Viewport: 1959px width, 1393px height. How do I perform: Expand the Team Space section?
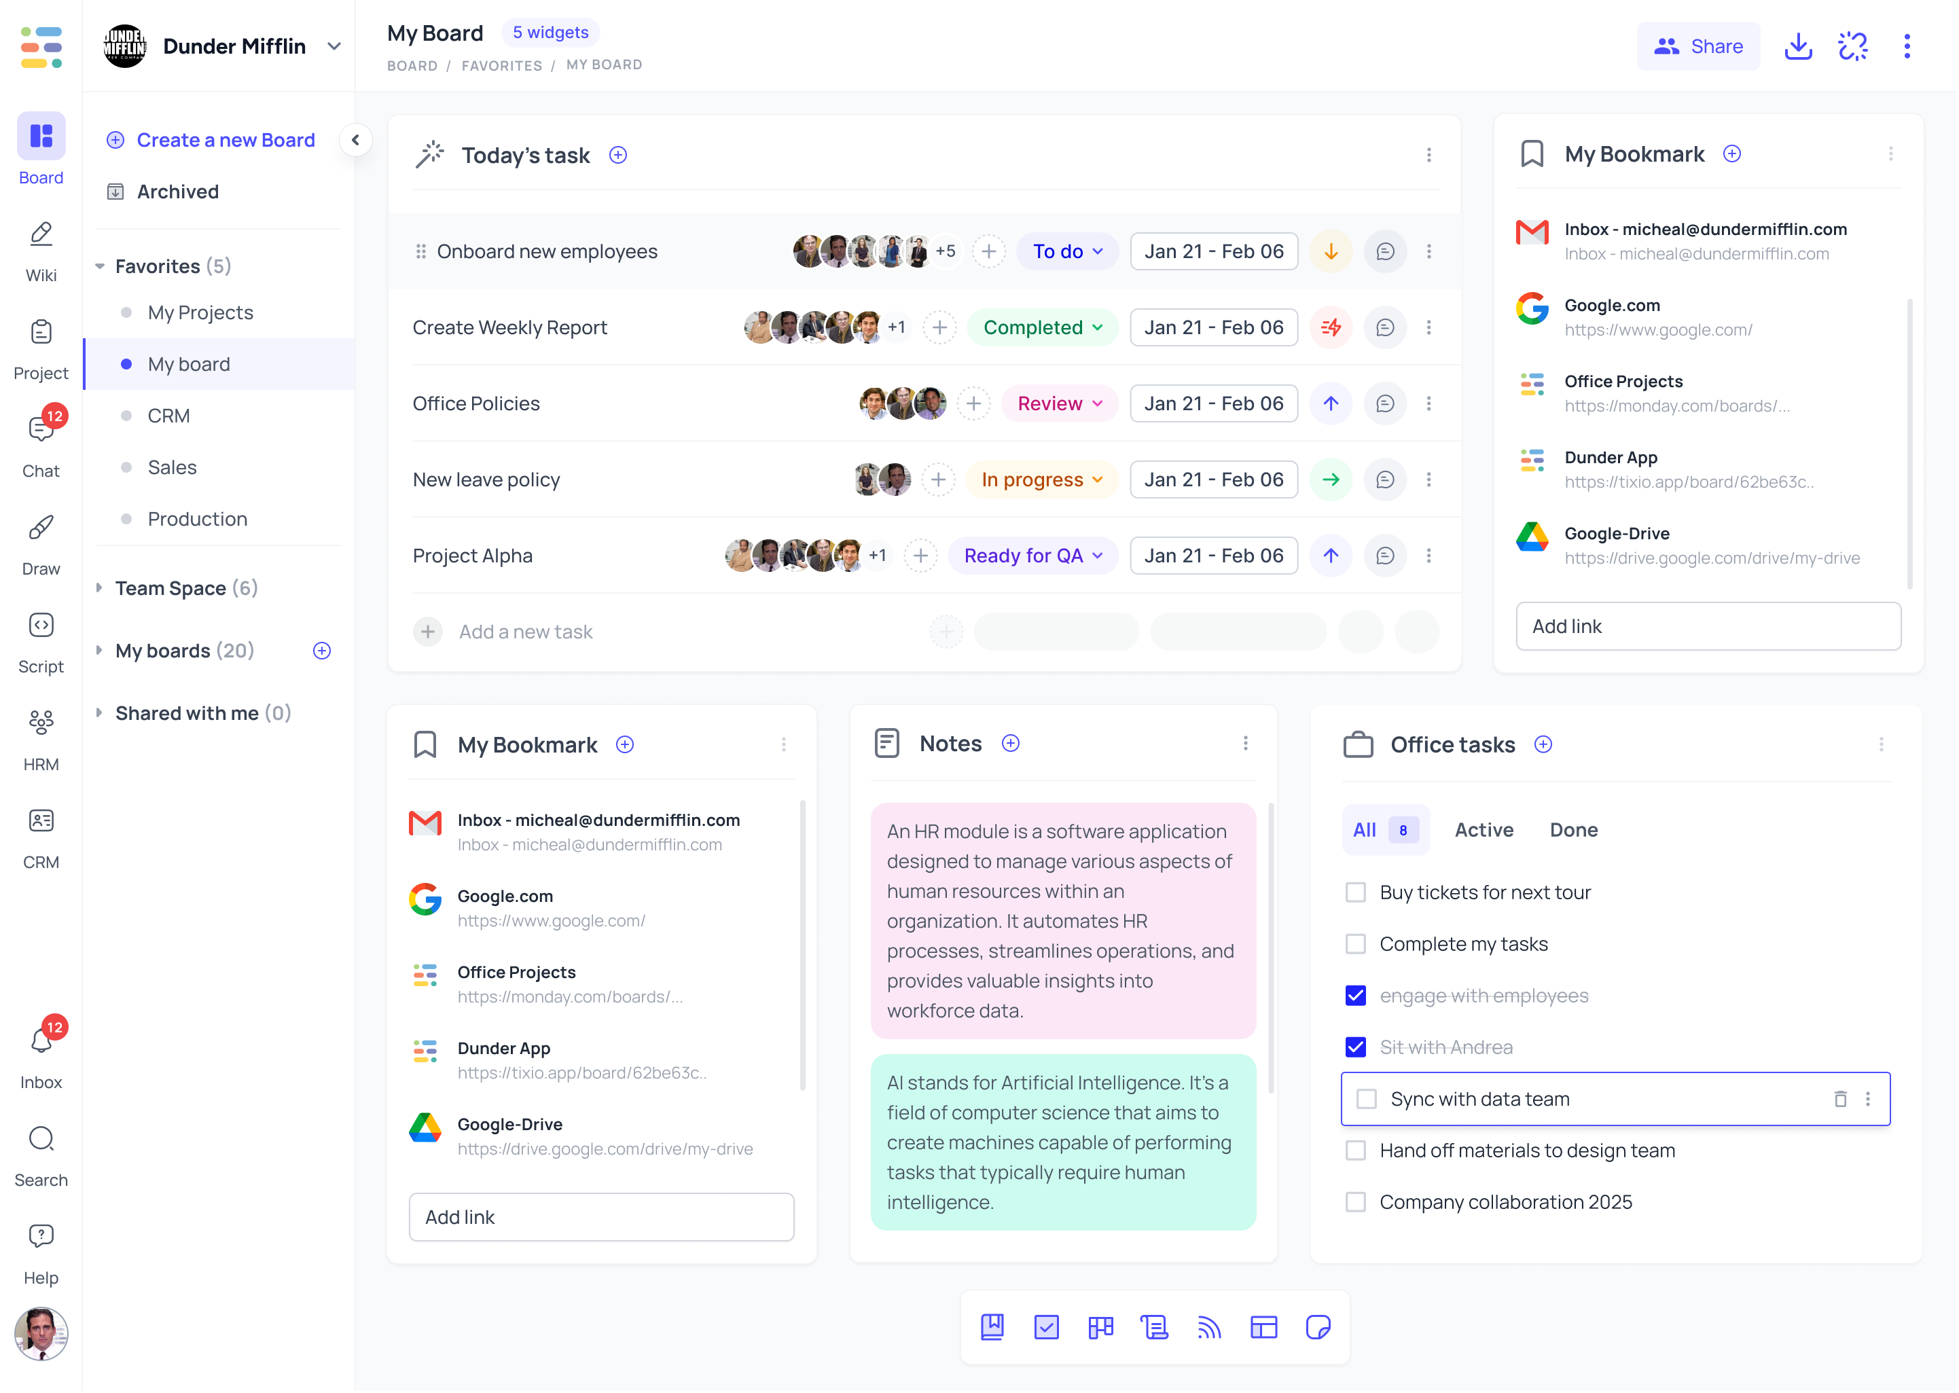[101, 587]
